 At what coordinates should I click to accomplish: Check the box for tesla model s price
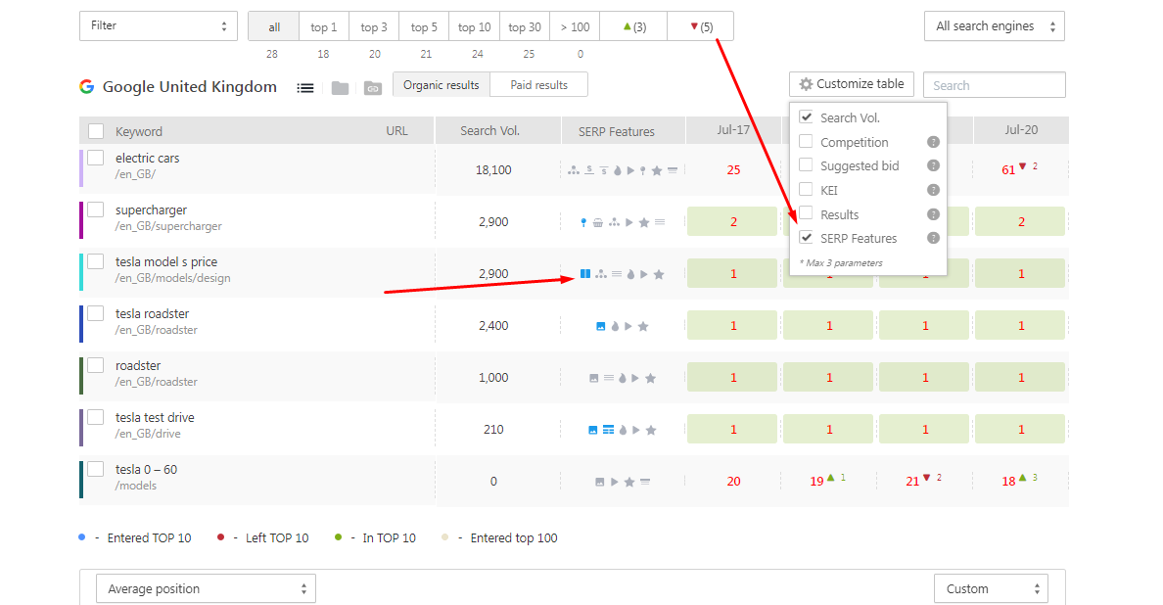coord(96,261)
